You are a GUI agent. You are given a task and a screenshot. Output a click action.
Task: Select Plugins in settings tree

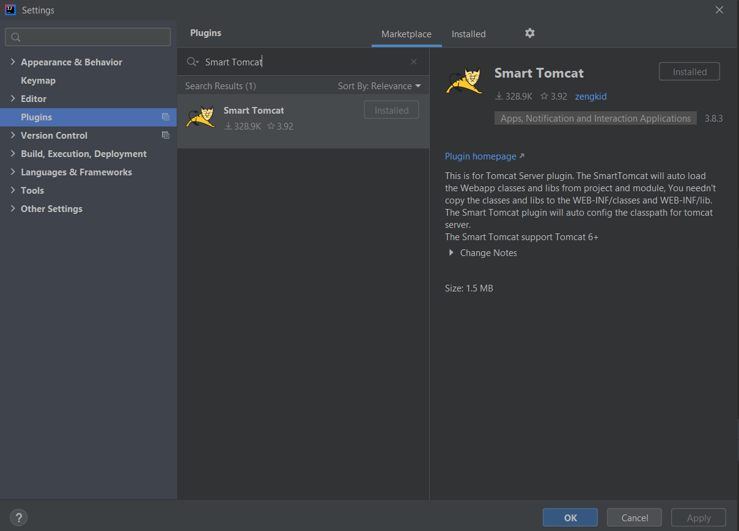point(88,117)
